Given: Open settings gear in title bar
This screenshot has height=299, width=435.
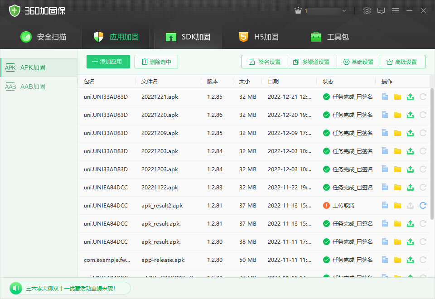Looking at the screenshot, I should 367,10.
